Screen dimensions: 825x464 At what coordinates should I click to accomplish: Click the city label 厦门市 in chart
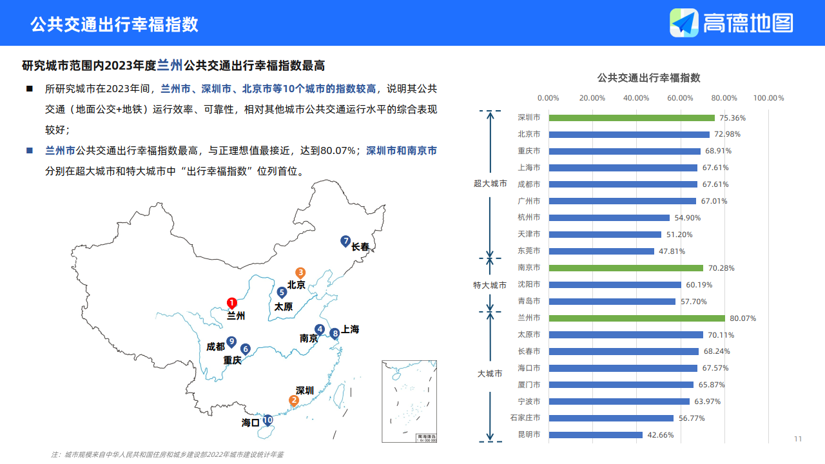click(529, 385)
